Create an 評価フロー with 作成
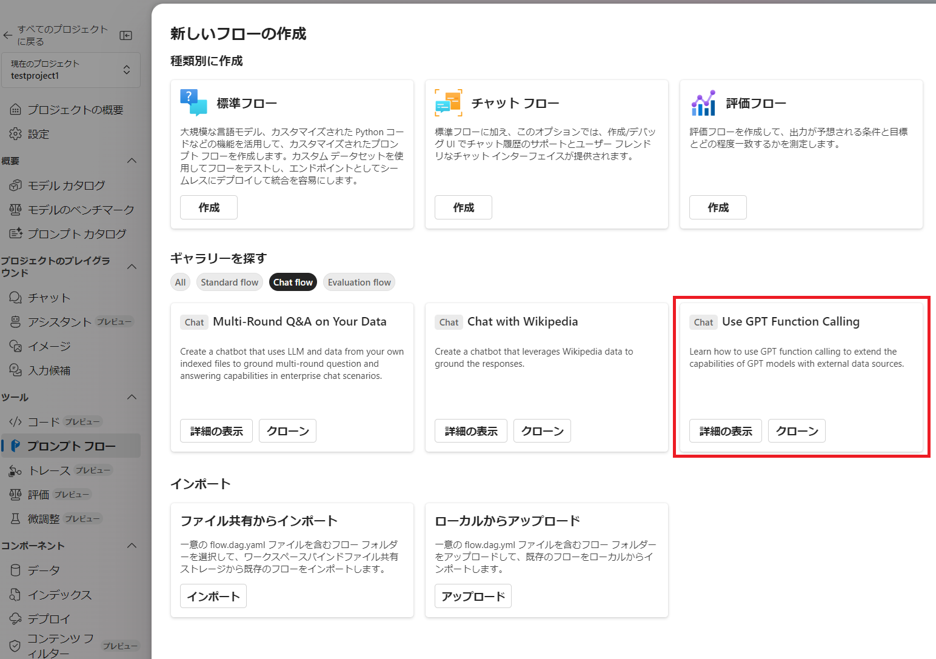The image size is (936, 659). point(718,207)
